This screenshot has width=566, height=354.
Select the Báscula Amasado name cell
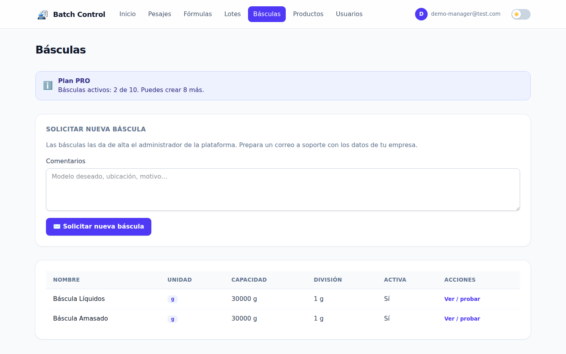click(81, 319)
